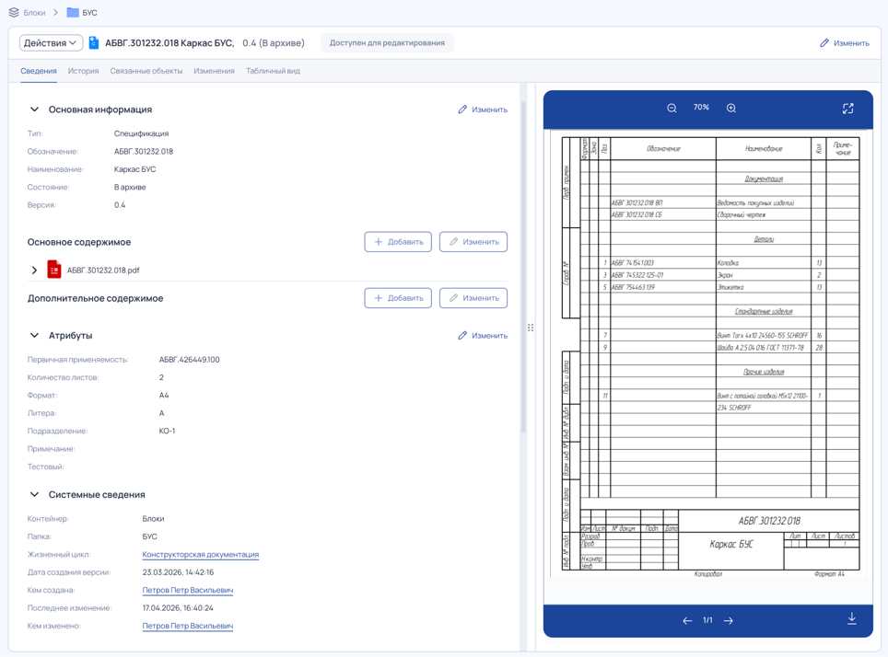This screenshot has width=888, height=657.
Task: Switch to the История tab
Action: tap(83, 71)
